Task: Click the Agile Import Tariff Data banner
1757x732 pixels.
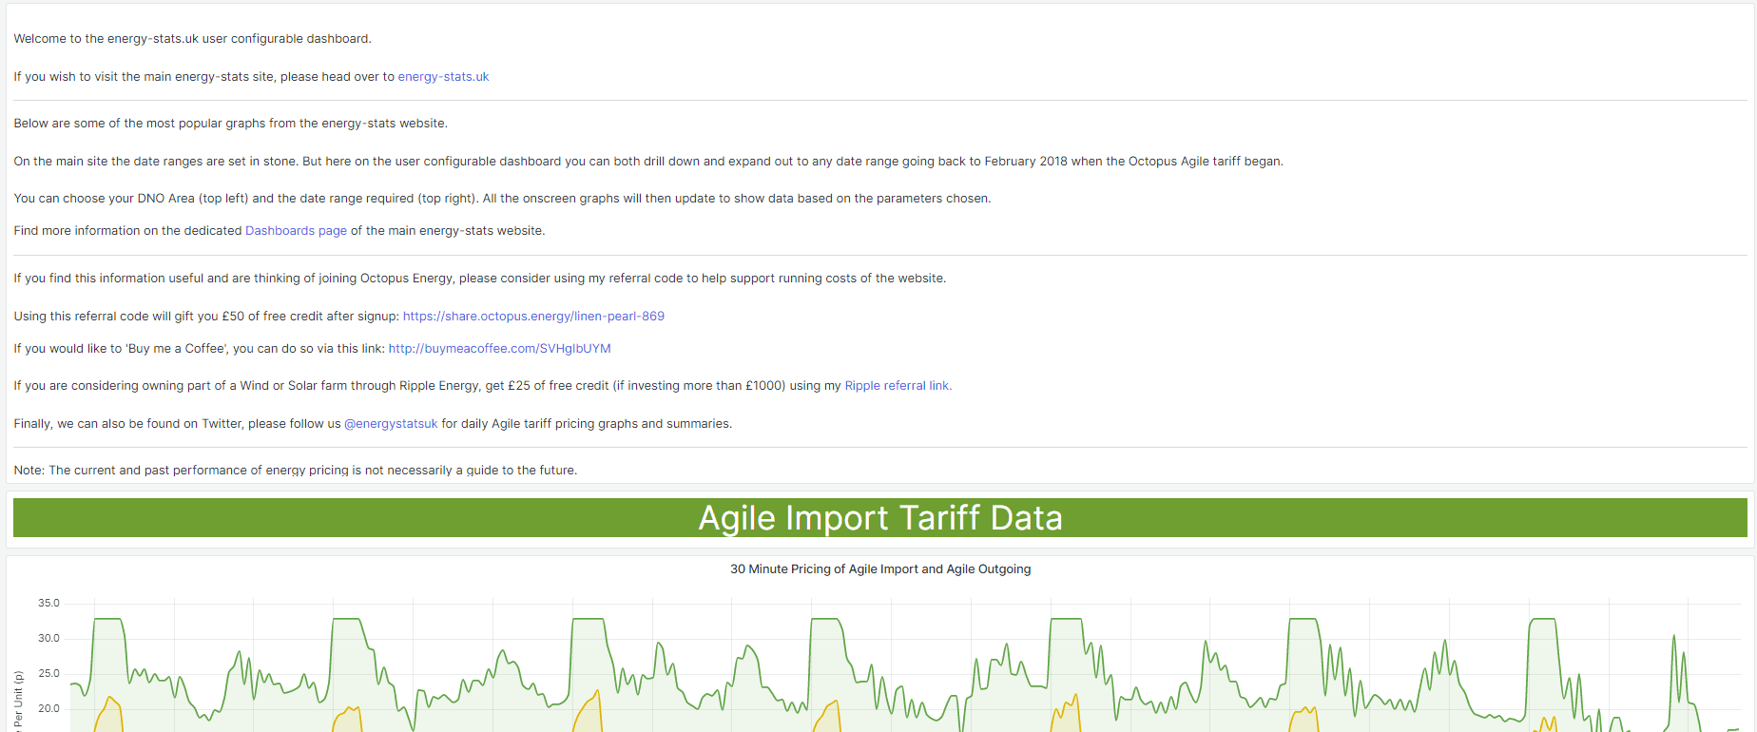Action: click(879, 518)
